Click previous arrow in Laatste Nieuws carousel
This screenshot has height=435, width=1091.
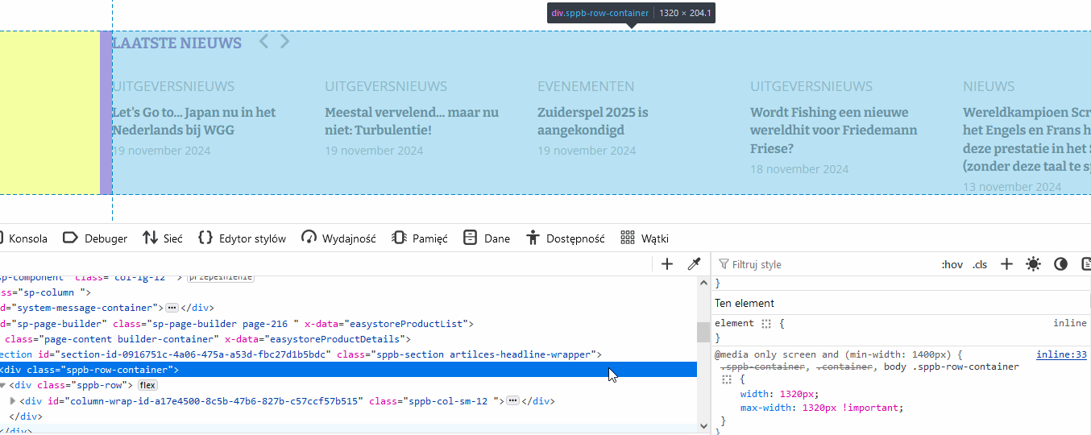click(x=263, y=42)
